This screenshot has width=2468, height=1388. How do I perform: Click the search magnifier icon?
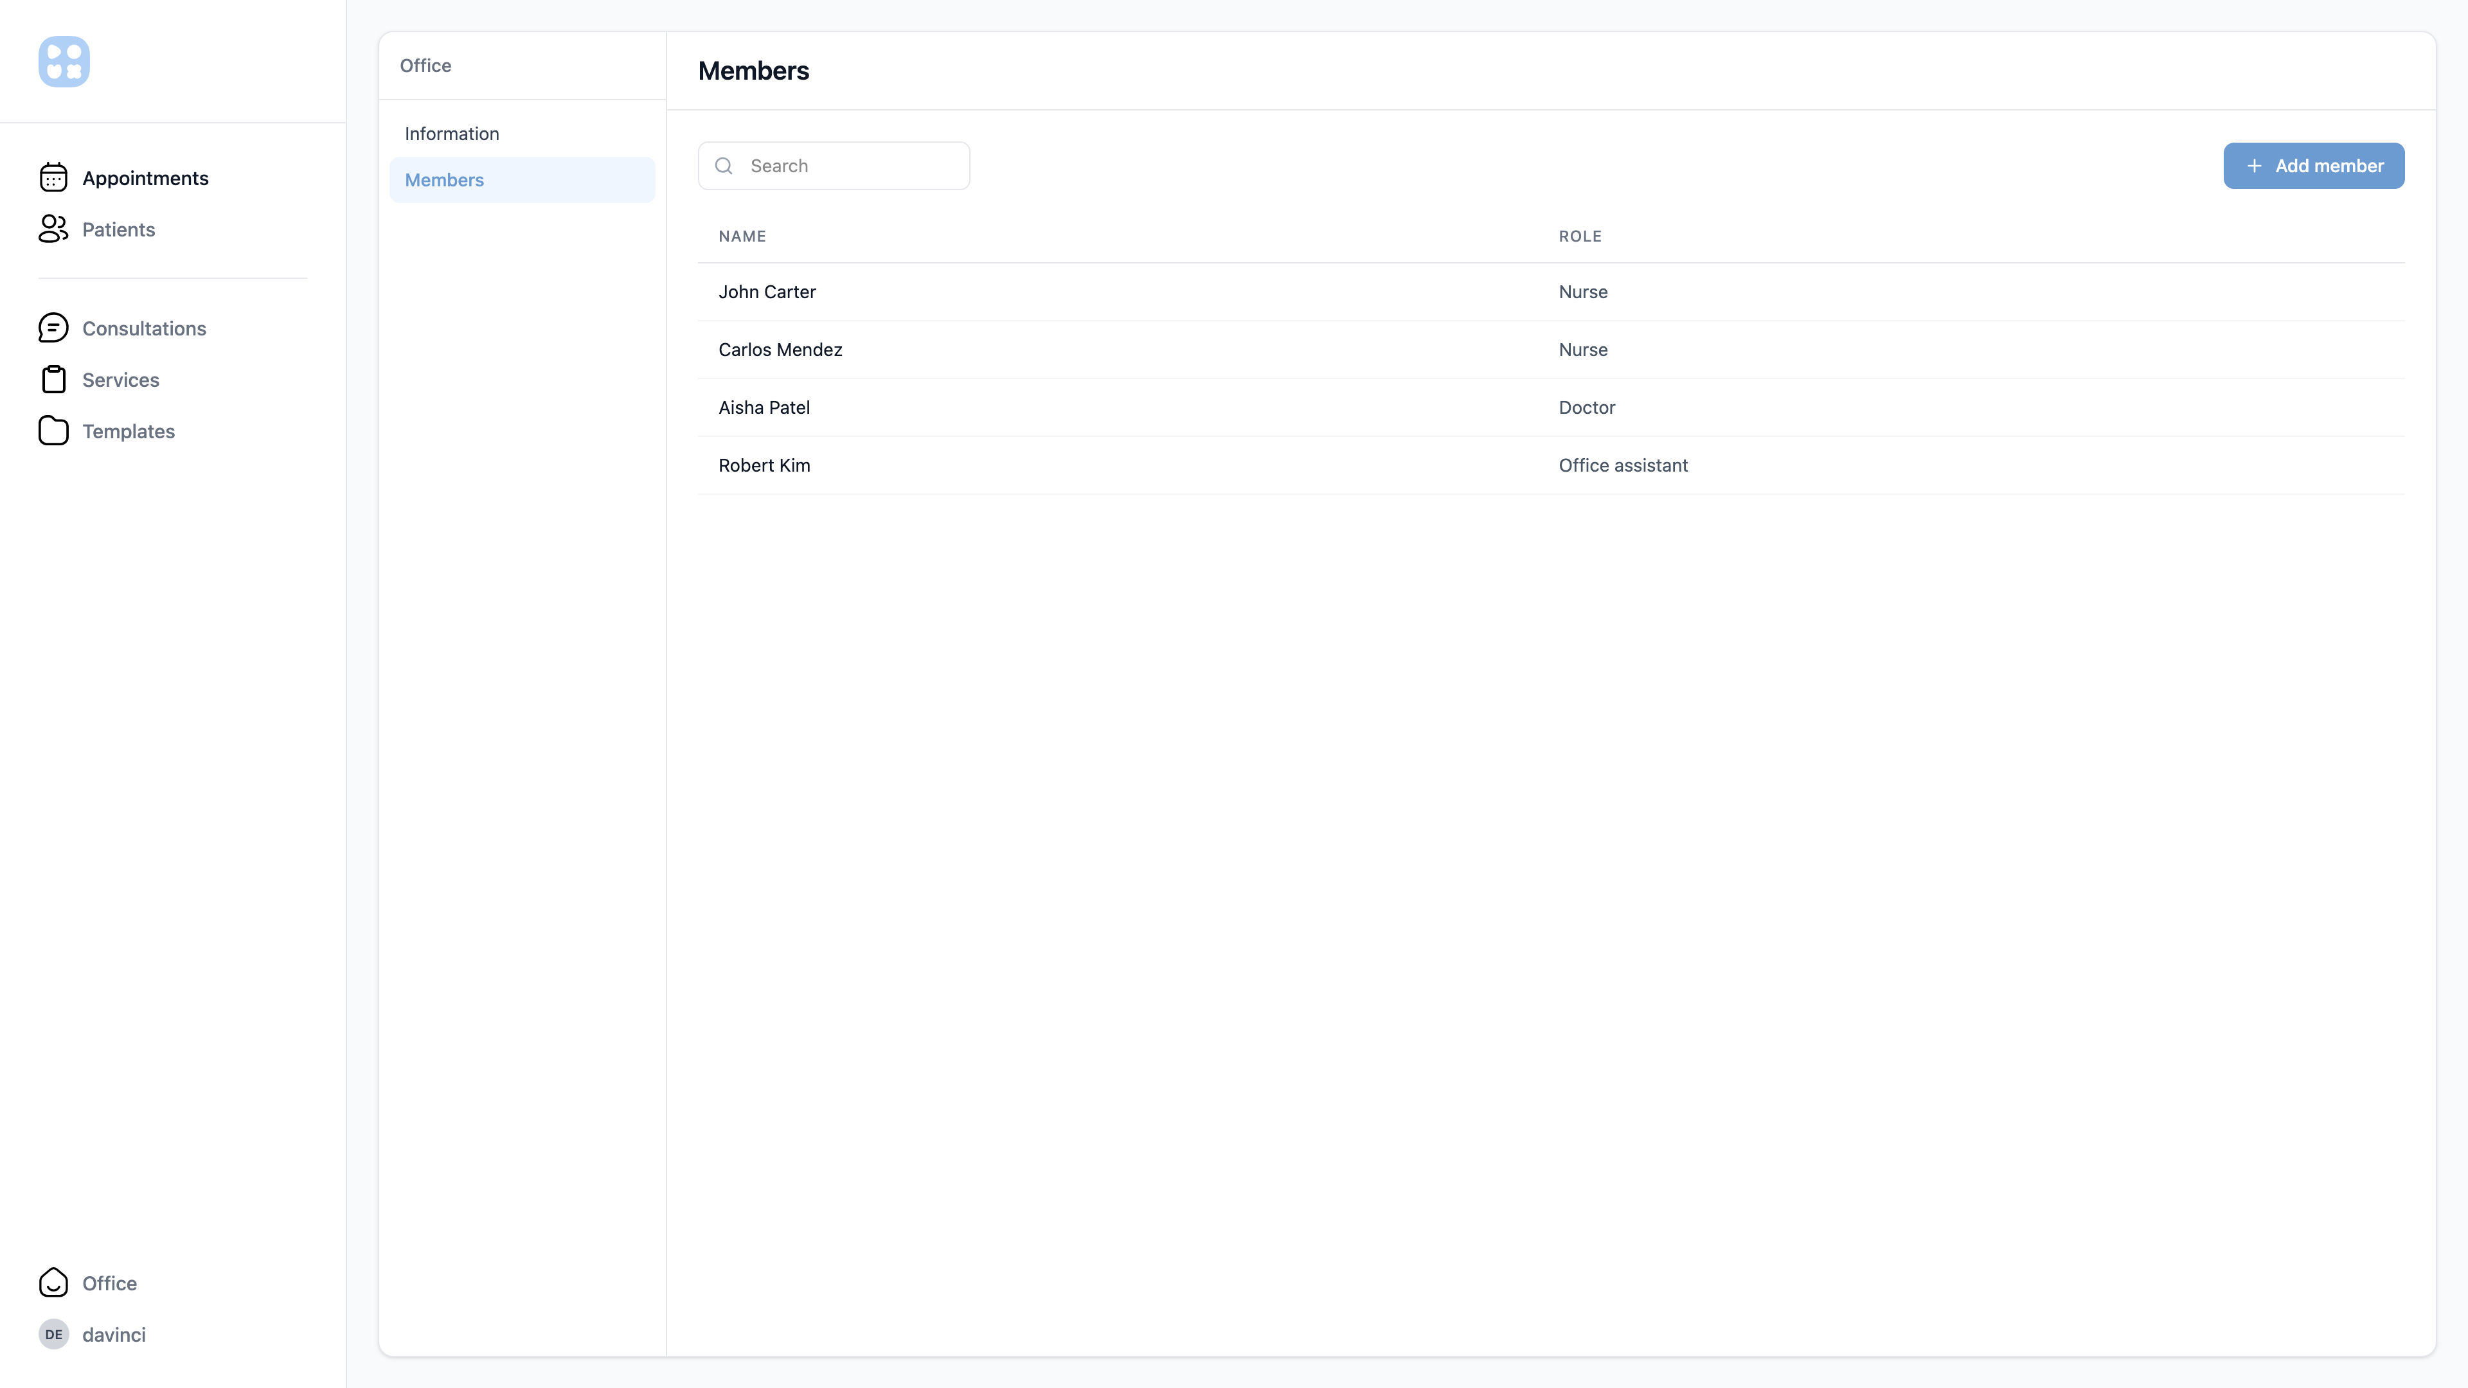(x=724, y=166)
